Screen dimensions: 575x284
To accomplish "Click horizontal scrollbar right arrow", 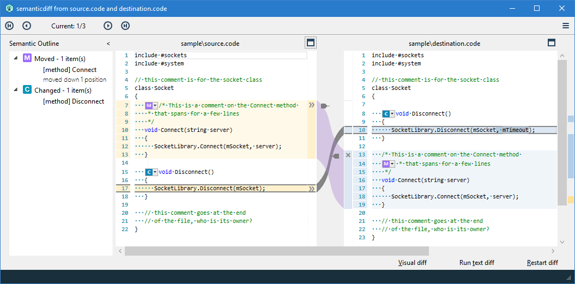I will click(x=553, y=251).
